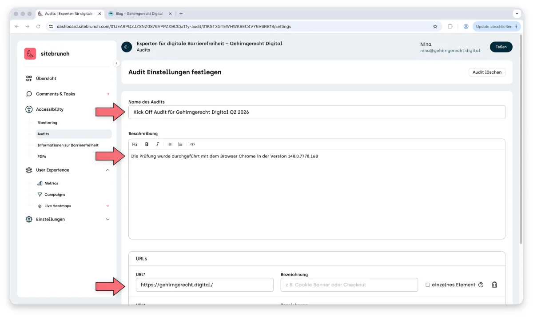Expand the Einstellungen section chevron
This screenshot has width=533, height=317.
[x=107, y=219]
